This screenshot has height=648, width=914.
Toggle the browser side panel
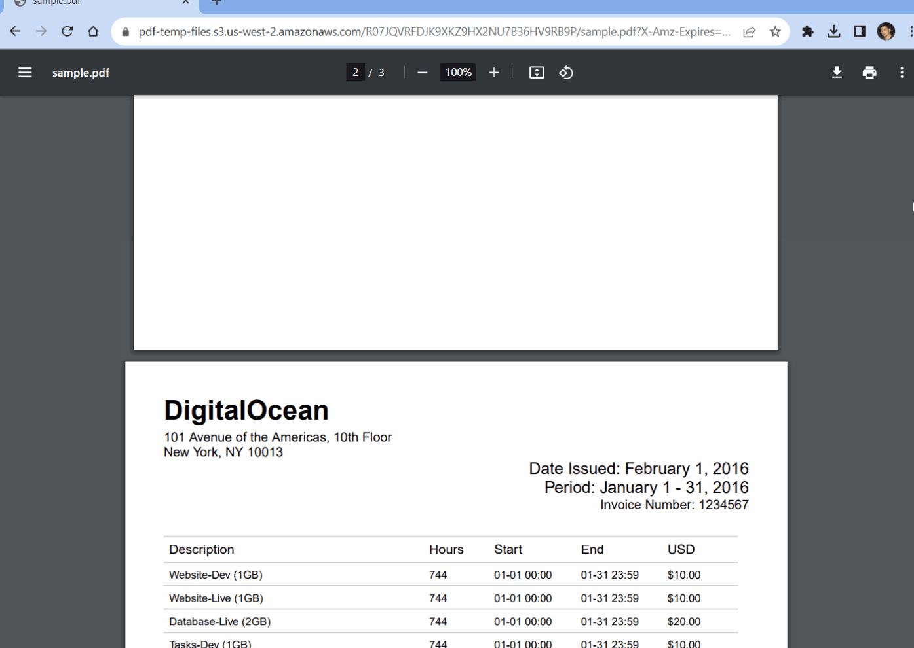(860, 31)
